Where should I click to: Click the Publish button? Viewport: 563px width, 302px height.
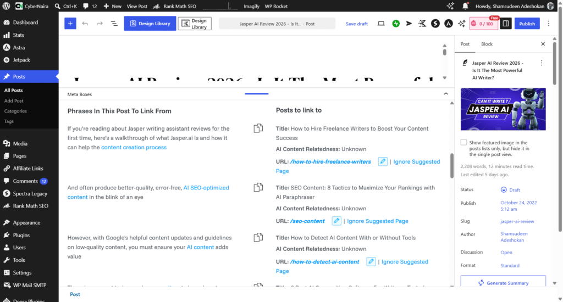527,24
